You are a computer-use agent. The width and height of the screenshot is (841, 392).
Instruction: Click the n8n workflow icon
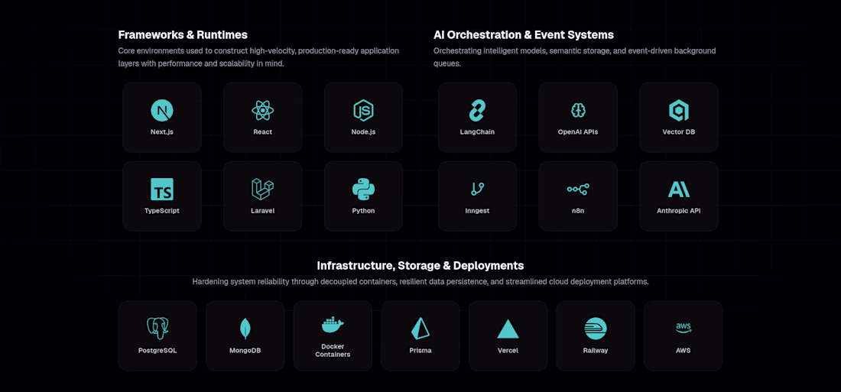click(x=578, y=190)
